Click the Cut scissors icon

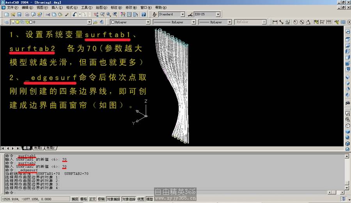(x=48, y=14)
